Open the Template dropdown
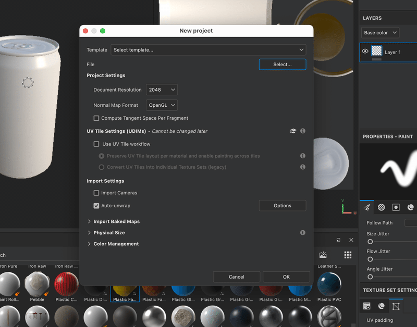This screenshot has height=327, width=417. tap(208, 50)
